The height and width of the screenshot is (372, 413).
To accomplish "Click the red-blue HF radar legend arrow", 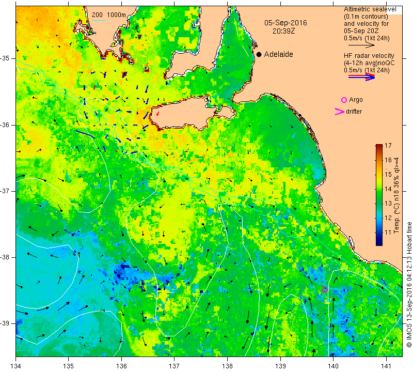I will pyautogui.click(x=362, y=77).
